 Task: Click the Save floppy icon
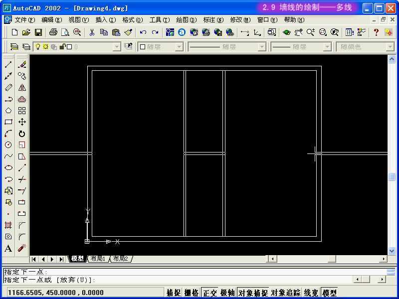coord(38,32)
